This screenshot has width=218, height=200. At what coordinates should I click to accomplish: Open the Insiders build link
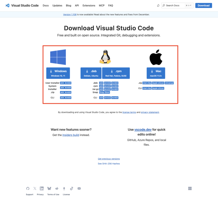[x=71, y=135]
